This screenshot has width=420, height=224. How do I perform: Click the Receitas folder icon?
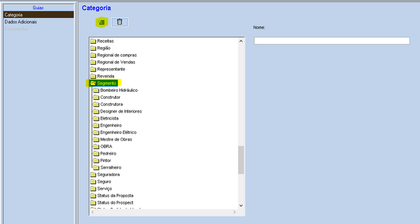pyautogui.click(x=93, y=41)
